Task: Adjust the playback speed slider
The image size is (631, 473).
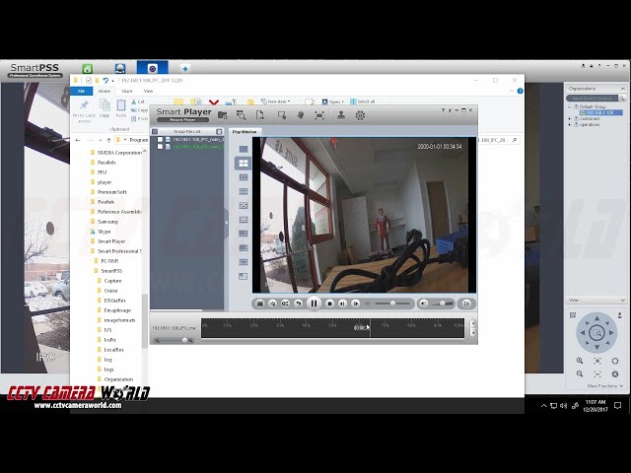Action: coord(392,304)
